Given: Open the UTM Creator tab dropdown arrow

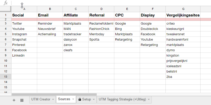Looking at the screenshot, I should click(x=53, y=99).
